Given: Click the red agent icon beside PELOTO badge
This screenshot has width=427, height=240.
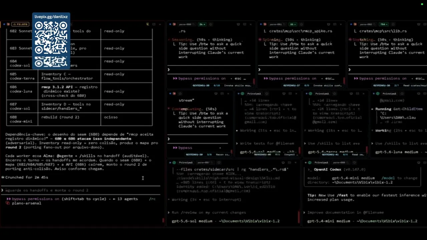Looking at the screenshot, I should pos(8,24).
